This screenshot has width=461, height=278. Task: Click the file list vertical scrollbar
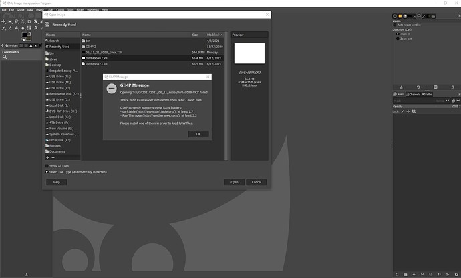[226, 95]
